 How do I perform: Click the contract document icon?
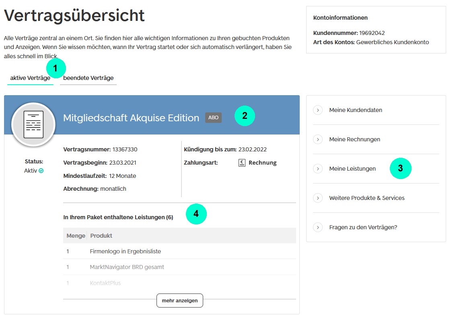pyautogui.click(x=33, y=124)
